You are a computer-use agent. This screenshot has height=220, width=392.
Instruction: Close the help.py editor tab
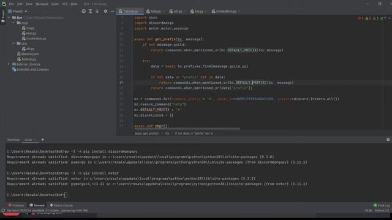click(x=164, y=12)
